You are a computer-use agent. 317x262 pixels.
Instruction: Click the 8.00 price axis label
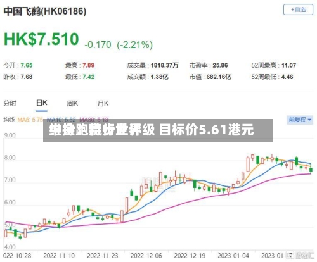(10, 158)
